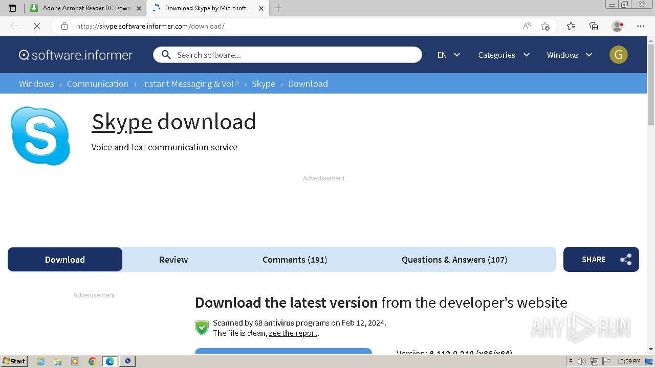Open File Explorer from taskbar

click(58, 361)
